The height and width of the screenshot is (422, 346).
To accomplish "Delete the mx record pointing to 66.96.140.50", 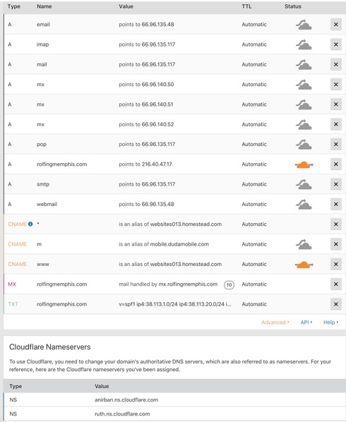I will pyautogui.click(x=336, y=84).
